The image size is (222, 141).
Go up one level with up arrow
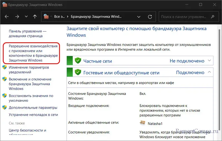click(x=35, y=17)
